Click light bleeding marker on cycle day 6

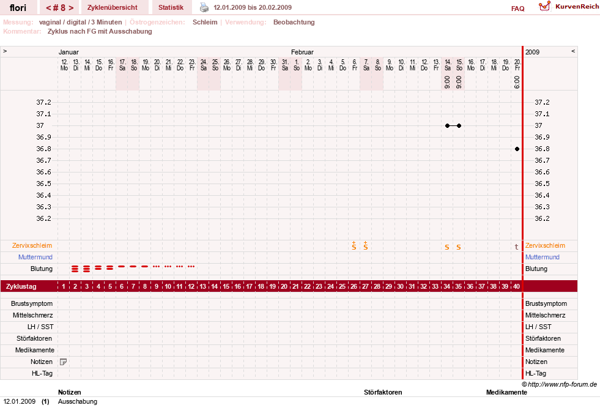click(121, 266)
